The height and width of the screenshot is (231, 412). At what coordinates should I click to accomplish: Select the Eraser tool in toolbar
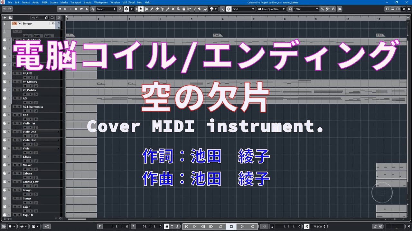[157, 9]
